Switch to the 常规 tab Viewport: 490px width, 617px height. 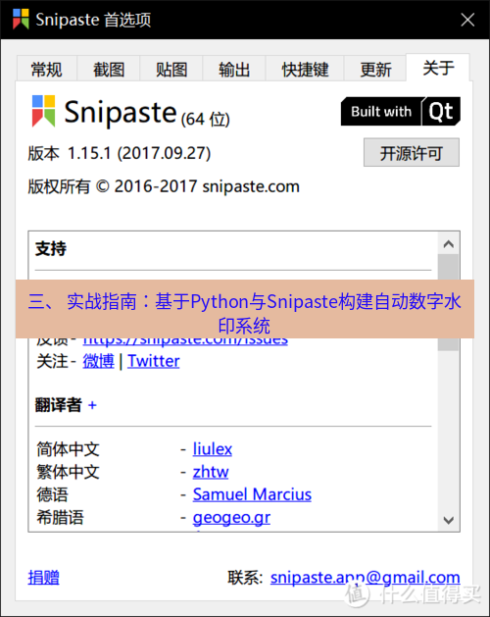click(46, 70)
